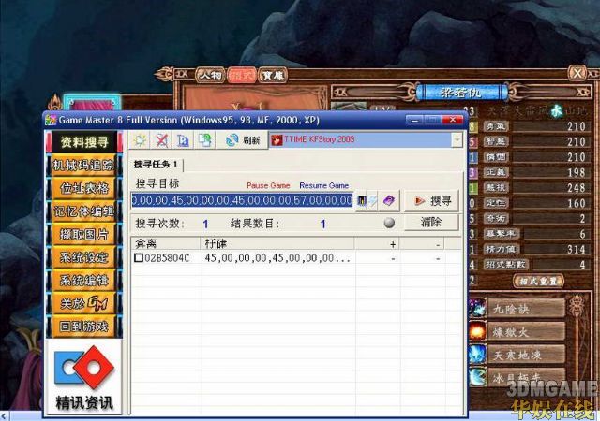Click the 定性 stat value 160

click(x=577, y=203)
